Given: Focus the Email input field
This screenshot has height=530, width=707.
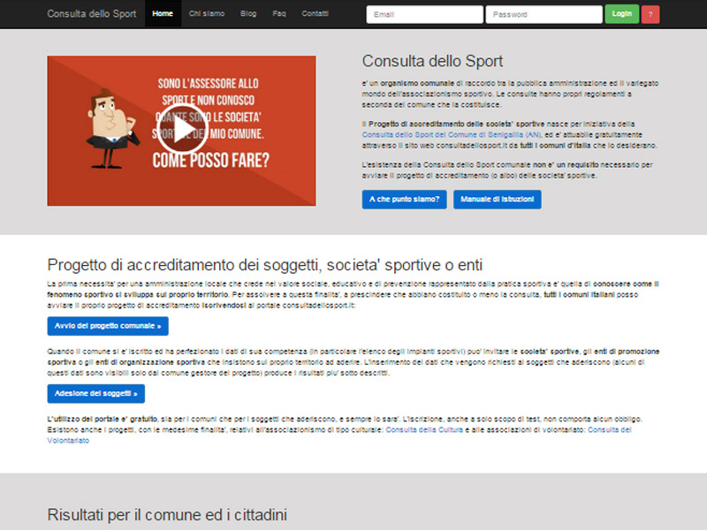Looking at the screenshot, I should click(424, 15).
